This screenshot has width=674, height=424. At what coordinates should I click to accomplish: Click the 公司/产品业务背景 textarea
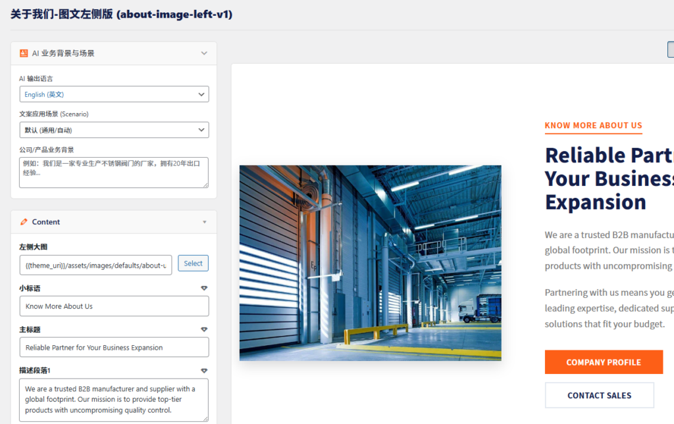[x=114, y=172]
